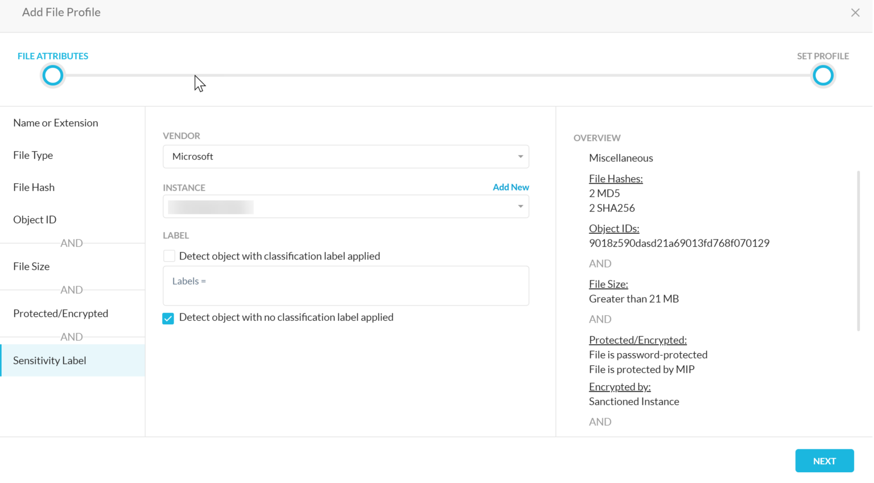The image size is (874, 483).
Task: Select Name or Extension in the sidebar
Action: click(x=55, y=123)
